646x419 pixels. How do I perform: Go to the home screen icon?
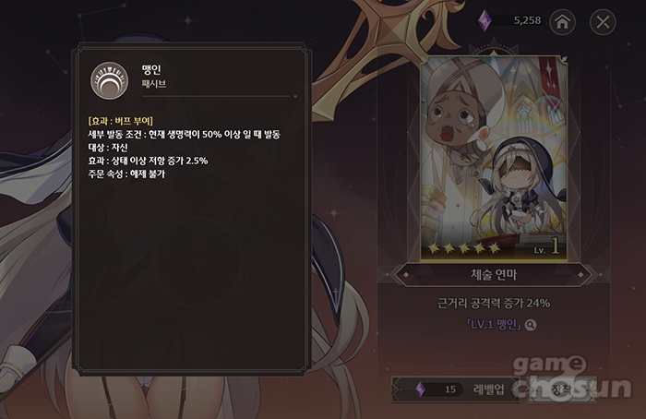[562, 21]
